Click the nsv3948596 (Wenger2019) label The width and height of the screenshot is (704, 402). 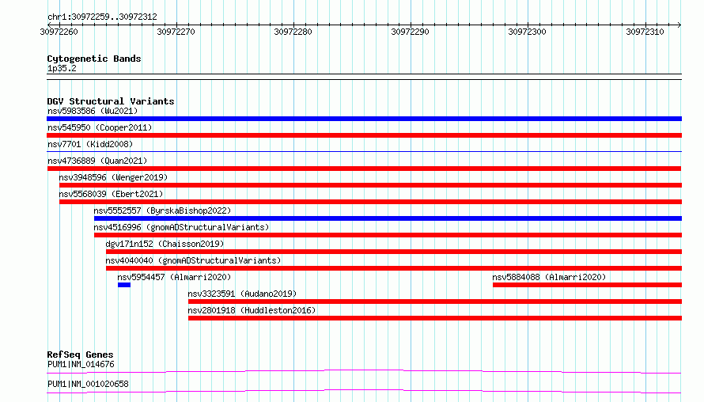point(113,177)
